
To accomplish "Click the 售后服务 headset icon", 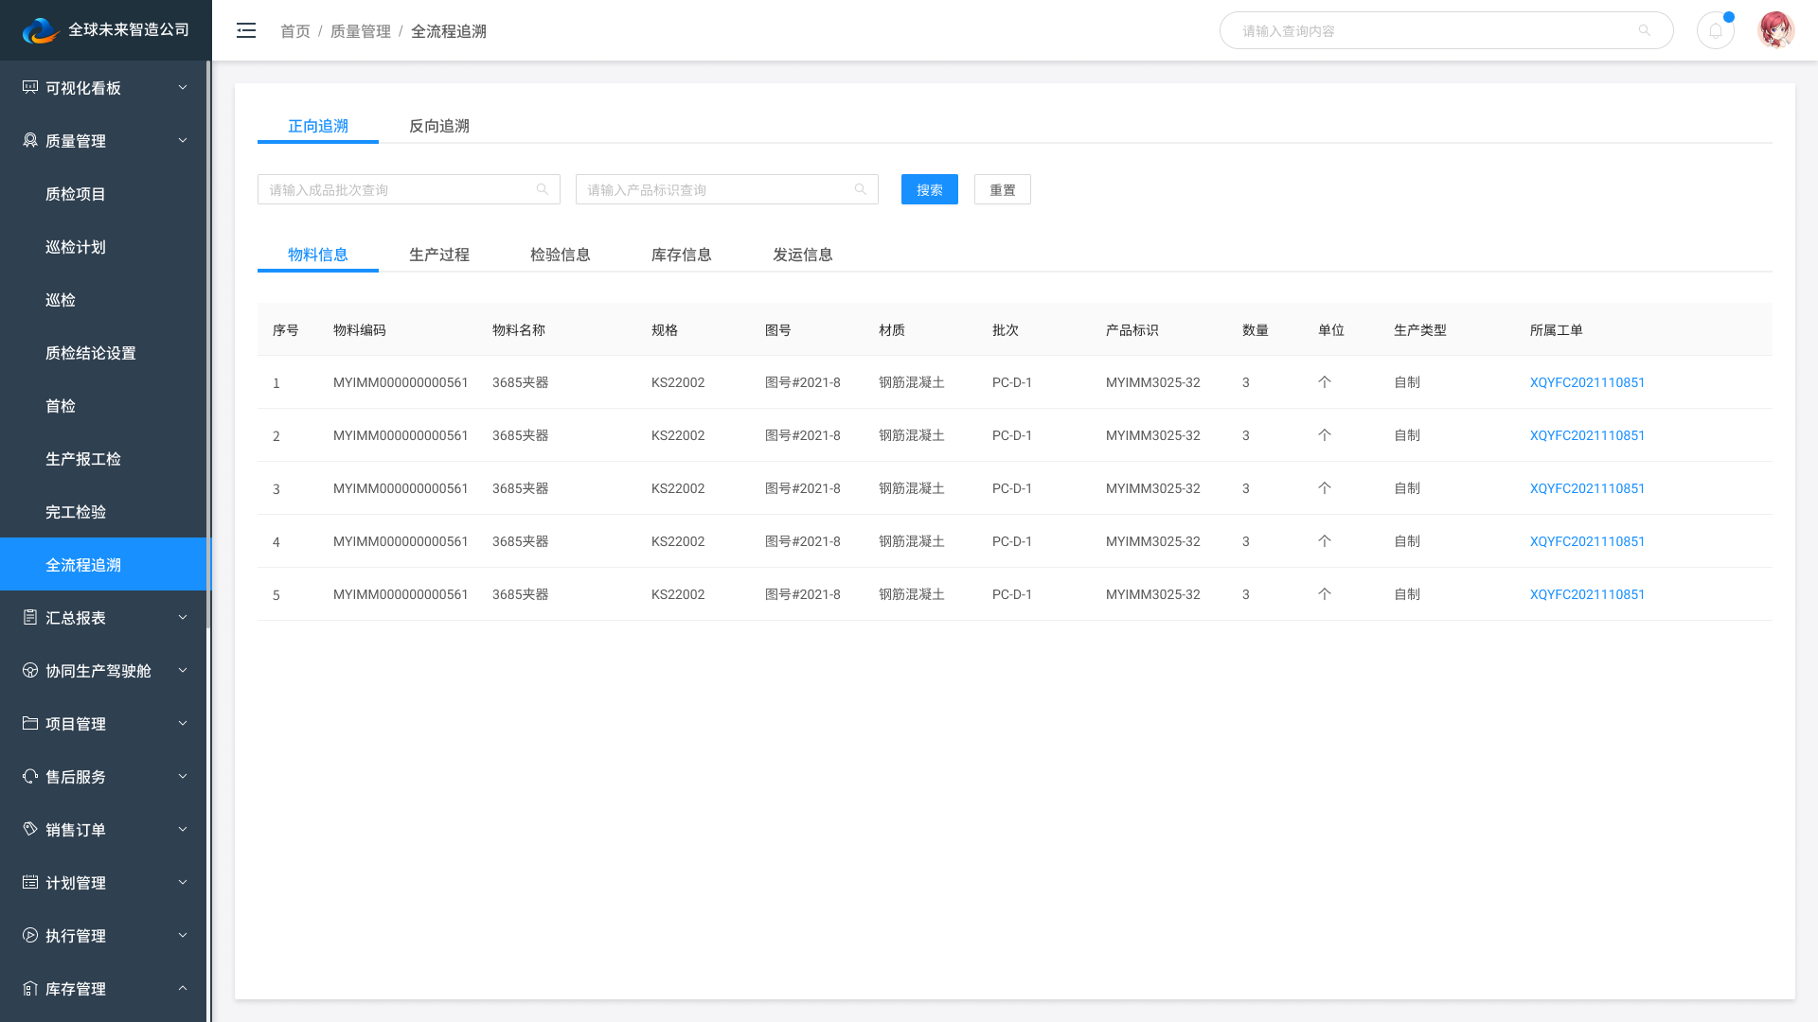I will 30,776.
